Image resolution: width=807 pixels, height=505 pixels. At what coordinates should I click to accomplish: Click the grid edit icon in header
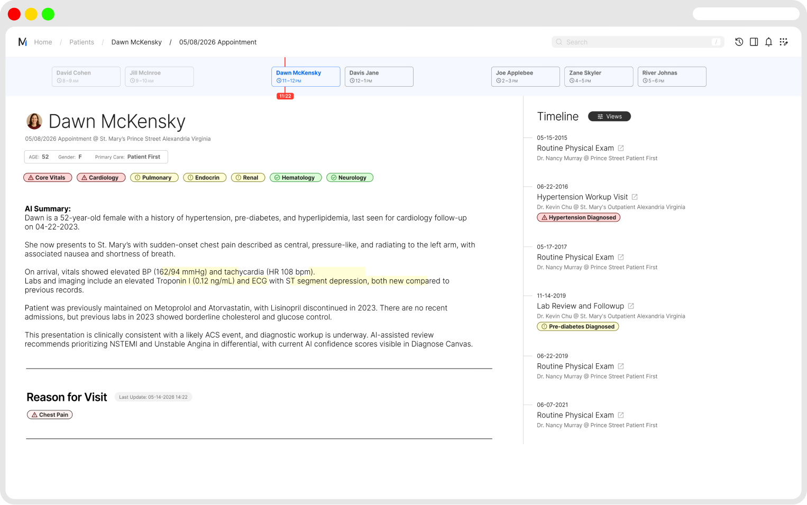pos(783,42)
